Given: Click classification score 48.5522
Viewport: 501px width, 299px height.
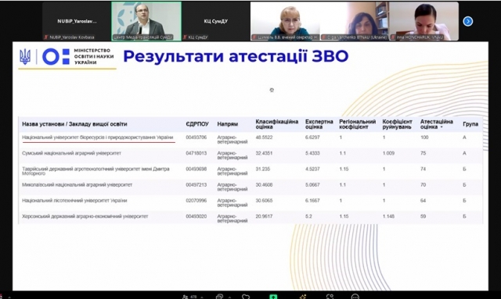Looking at the screenshot, I should 264,137.
